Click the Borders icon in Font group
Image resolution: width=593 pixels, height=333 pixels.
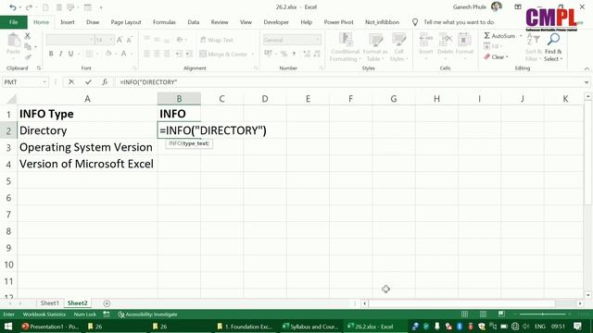pos(89,54)
